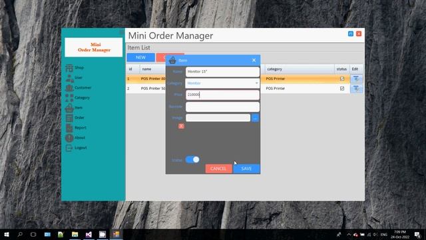Browse for image with the ... button
426x240 pixels.
(x=255, y=118)
